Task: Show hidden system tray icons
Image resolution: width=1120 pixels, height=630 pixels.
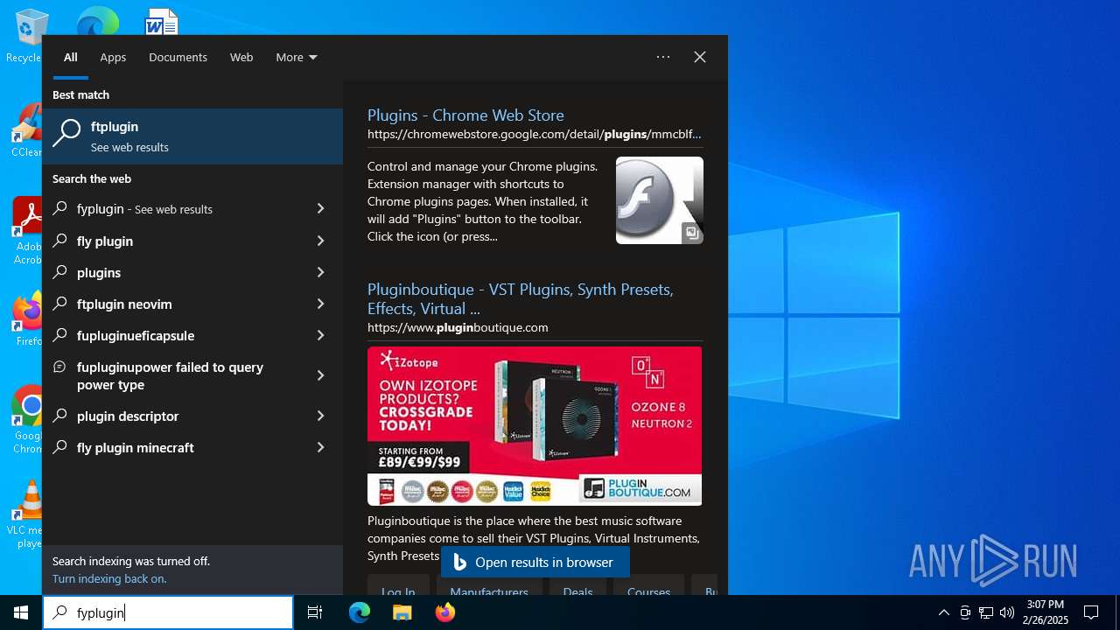Action: [x=943, y=612]
